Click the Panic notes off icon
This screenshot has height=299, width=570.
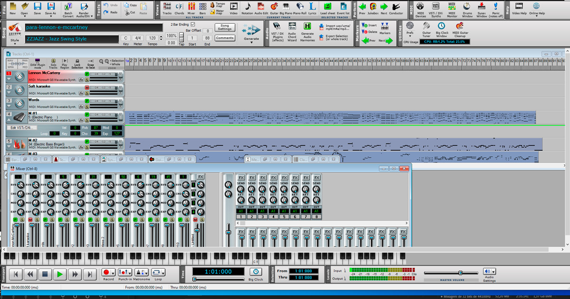coord(496,7)
